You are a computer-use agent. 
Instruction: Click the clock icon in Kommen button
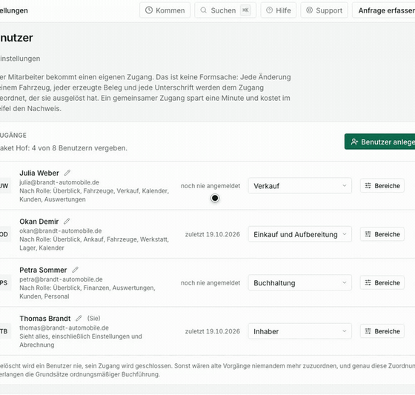(x=149, y=10)
